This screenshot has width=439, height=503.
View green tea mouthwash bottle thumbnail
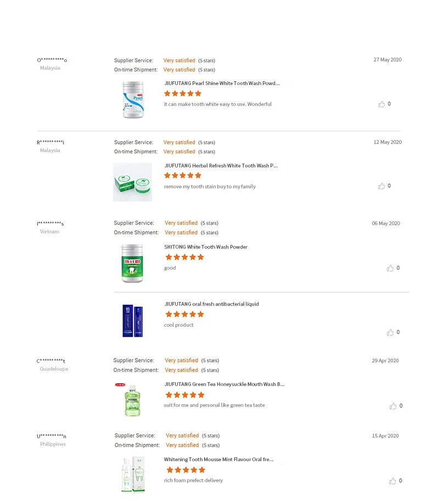pyautogui.click(x=132, y=400)
